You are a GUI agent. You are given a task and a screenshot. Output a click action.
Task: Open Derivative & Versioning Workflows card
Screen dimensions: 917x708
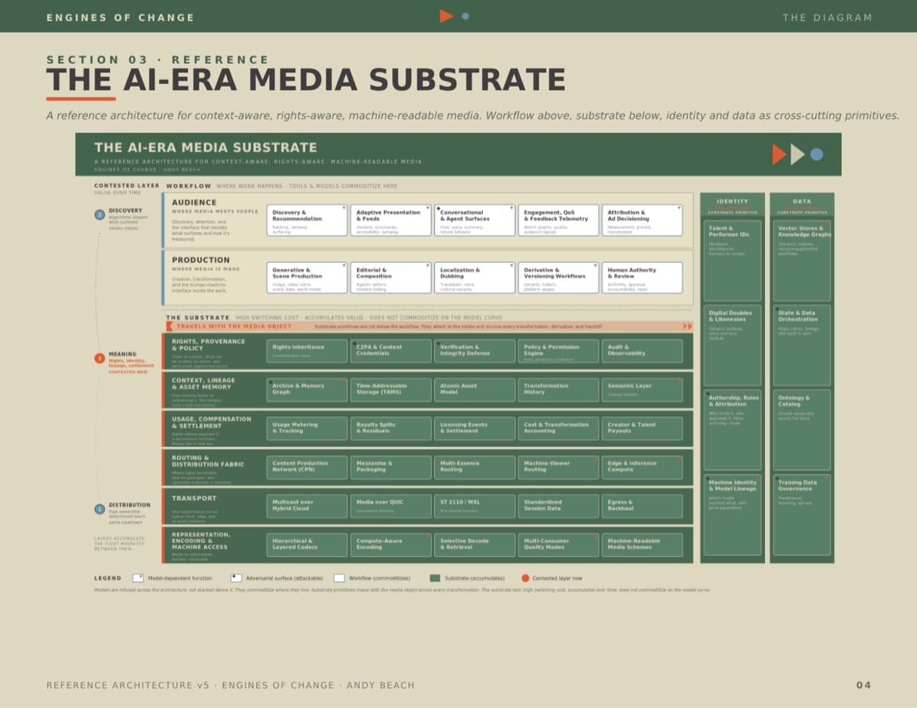(x=559, y=278)
